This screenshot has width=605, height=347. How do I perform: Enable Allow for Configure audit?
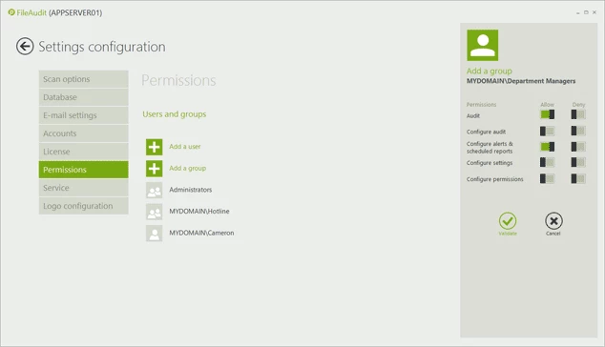547,132
